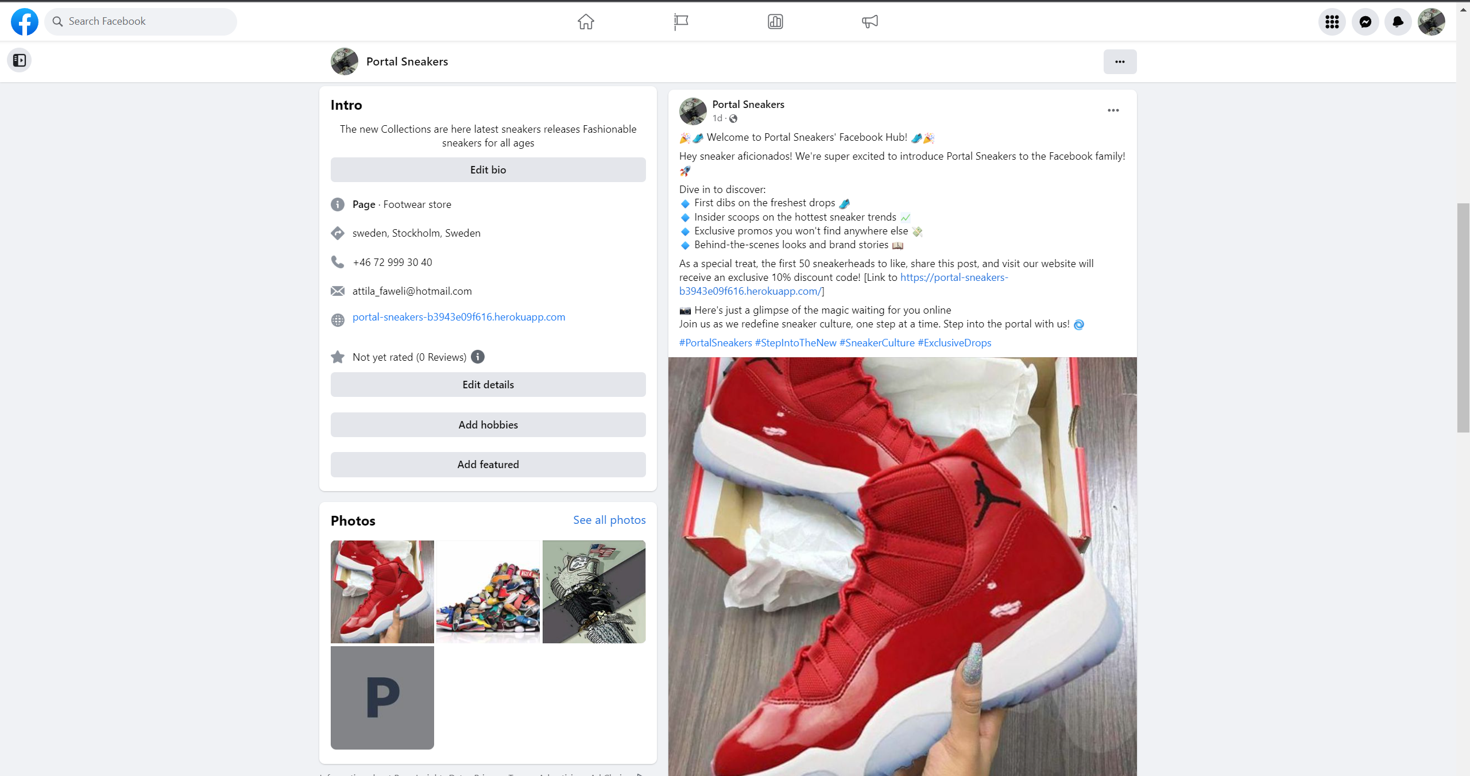Open account menu via profile picture
The width and height of the screenshot is (1470, 776).
(1432, 21)
